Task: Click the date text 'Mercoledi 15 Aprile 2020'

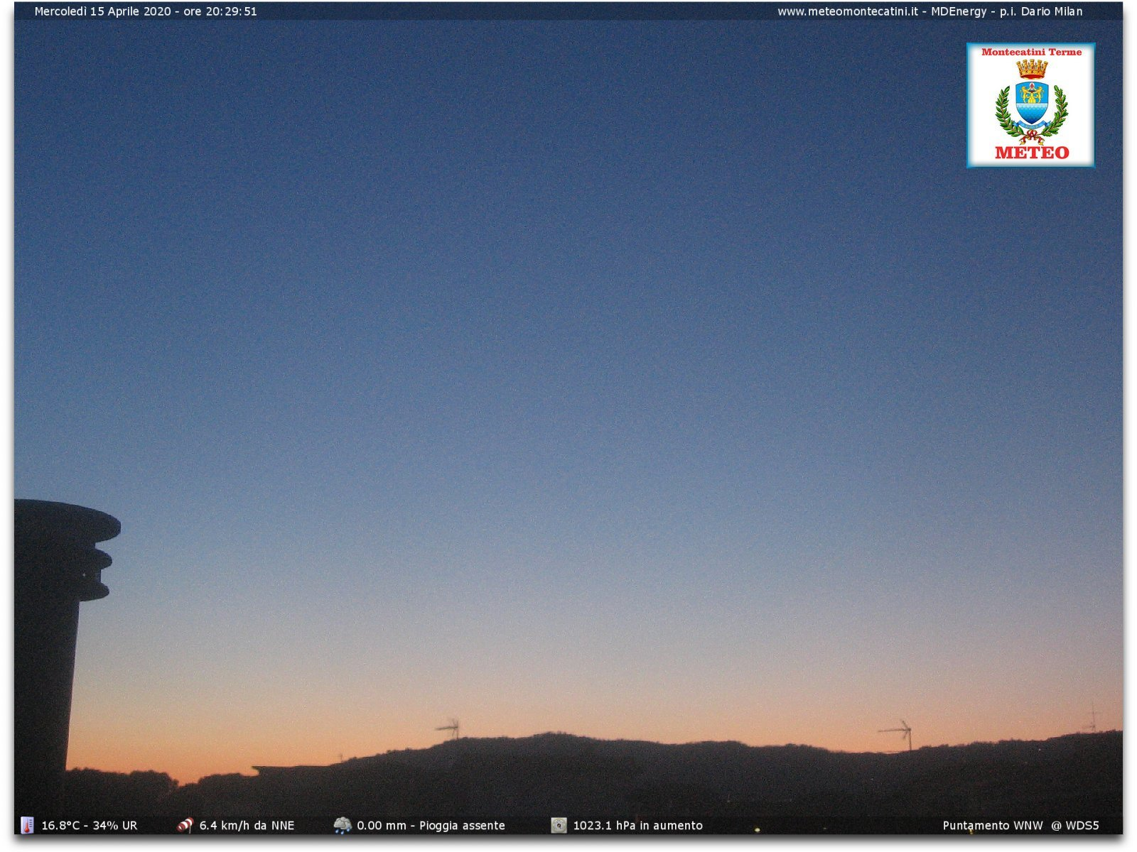Action: click(x=102, y=11)
